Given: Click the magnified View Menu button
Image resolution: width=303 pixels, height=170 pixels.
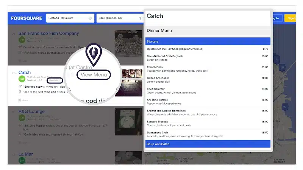Looking at the screenshot, I should pos(94,75).
